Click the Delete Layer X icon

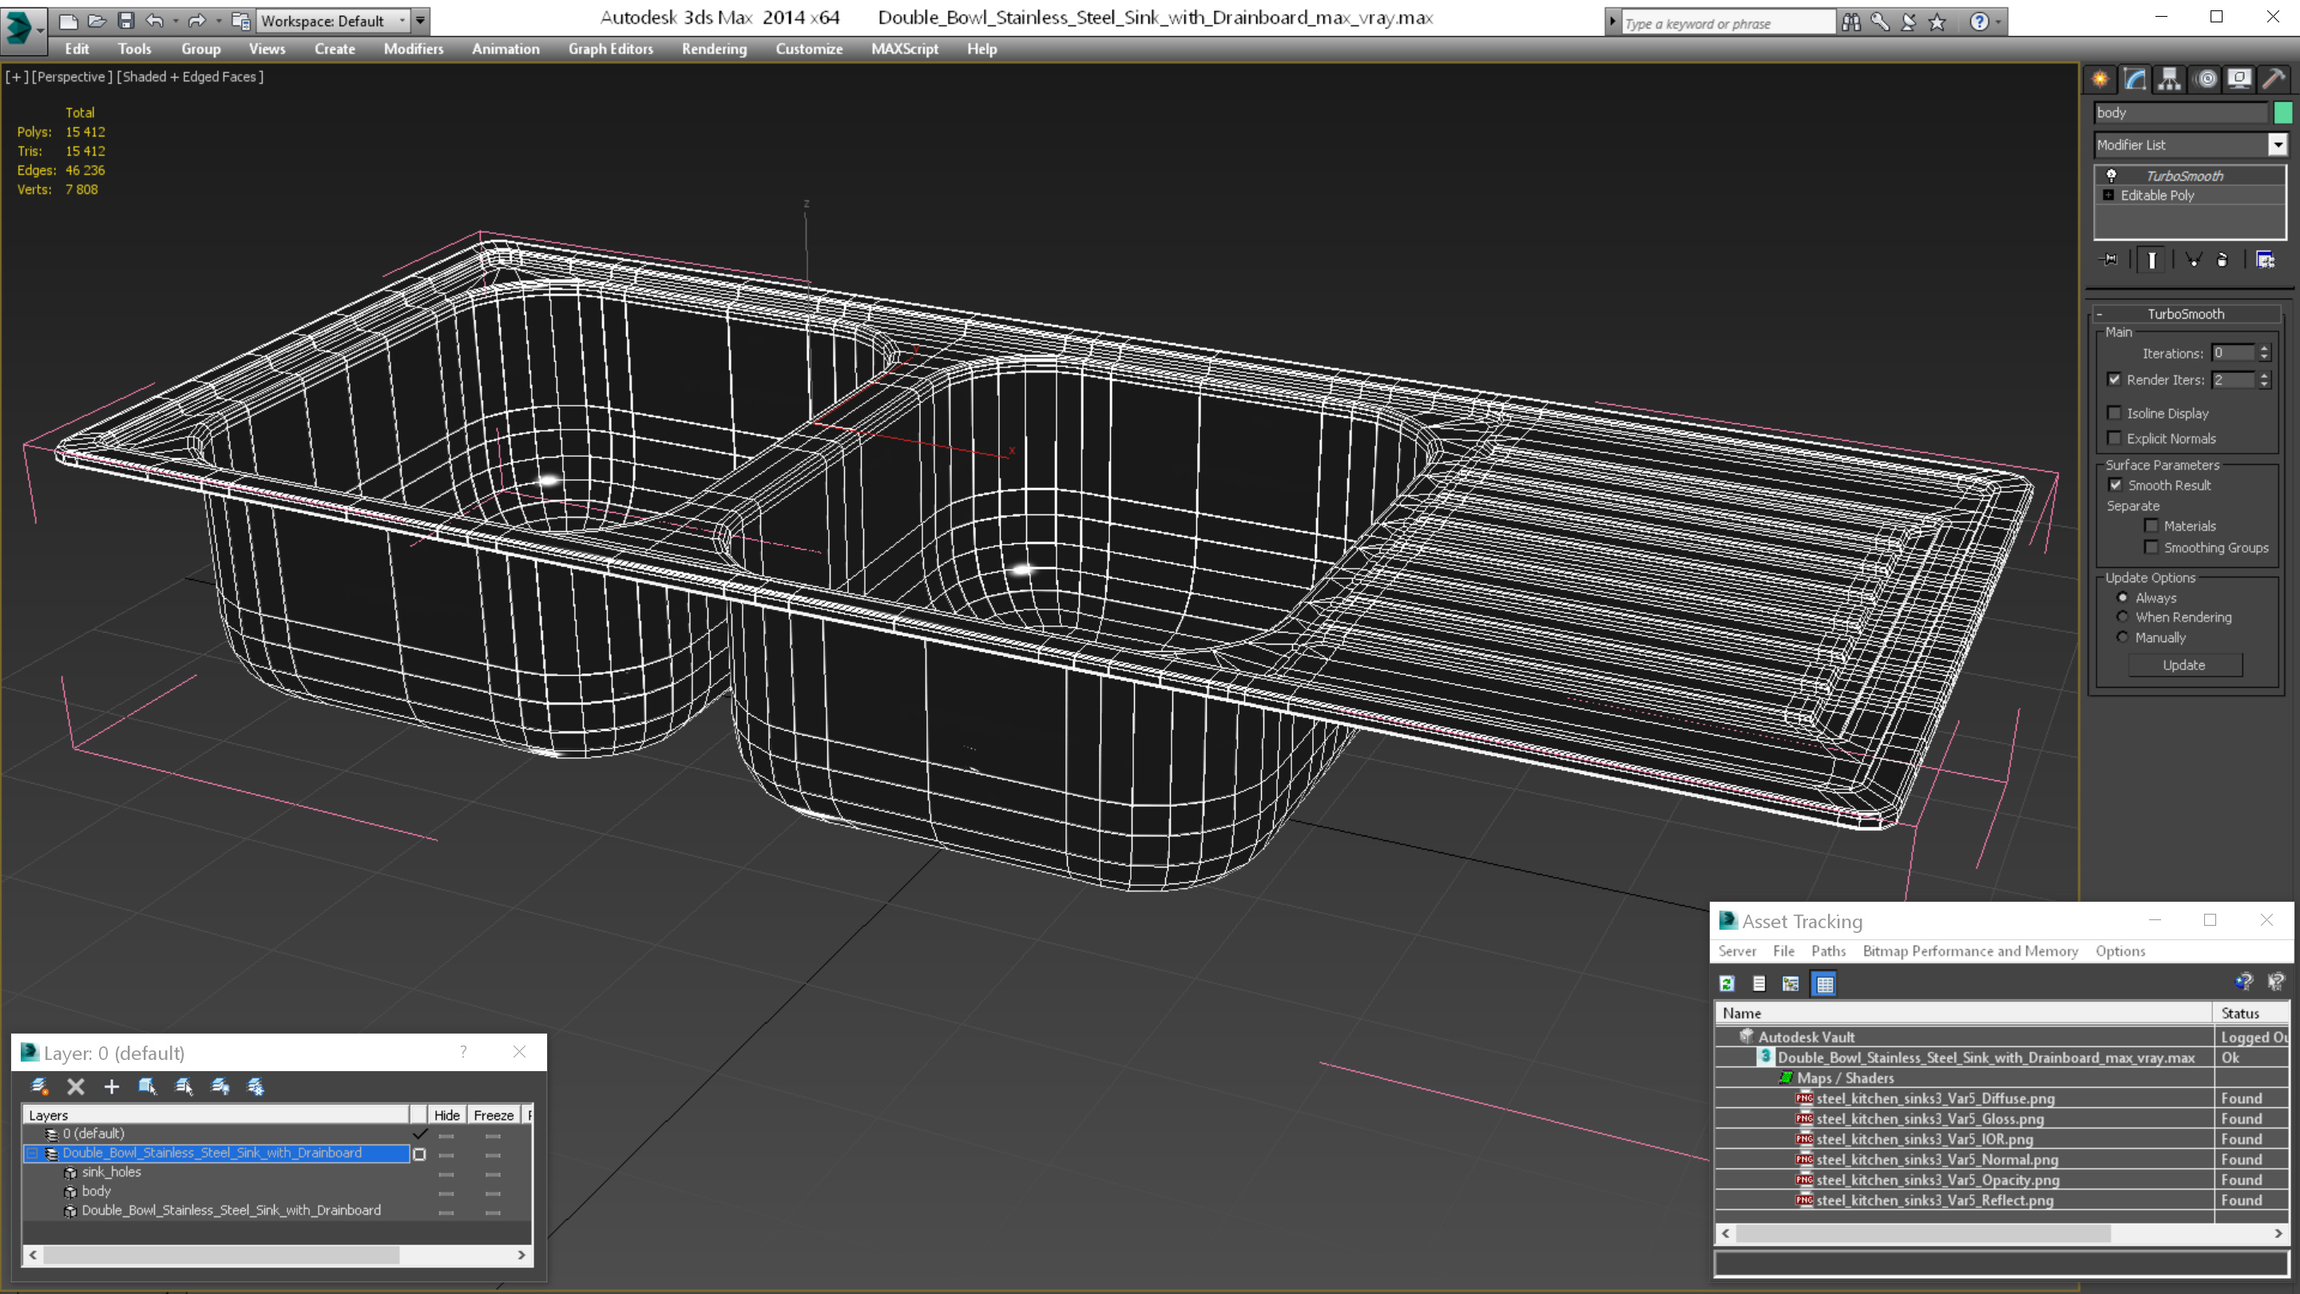pos(76,1086)
